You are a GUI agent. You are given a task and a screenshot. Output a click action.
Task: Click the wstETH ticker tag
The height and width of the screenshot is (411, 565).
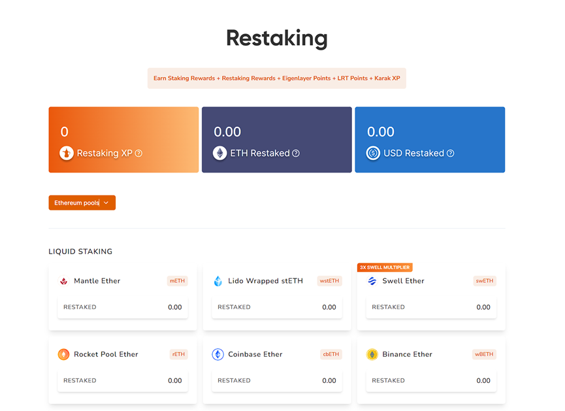click(x=329, y=281)
